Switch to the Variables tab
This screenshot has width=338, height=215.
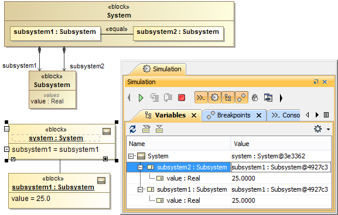tap(170, 115)
